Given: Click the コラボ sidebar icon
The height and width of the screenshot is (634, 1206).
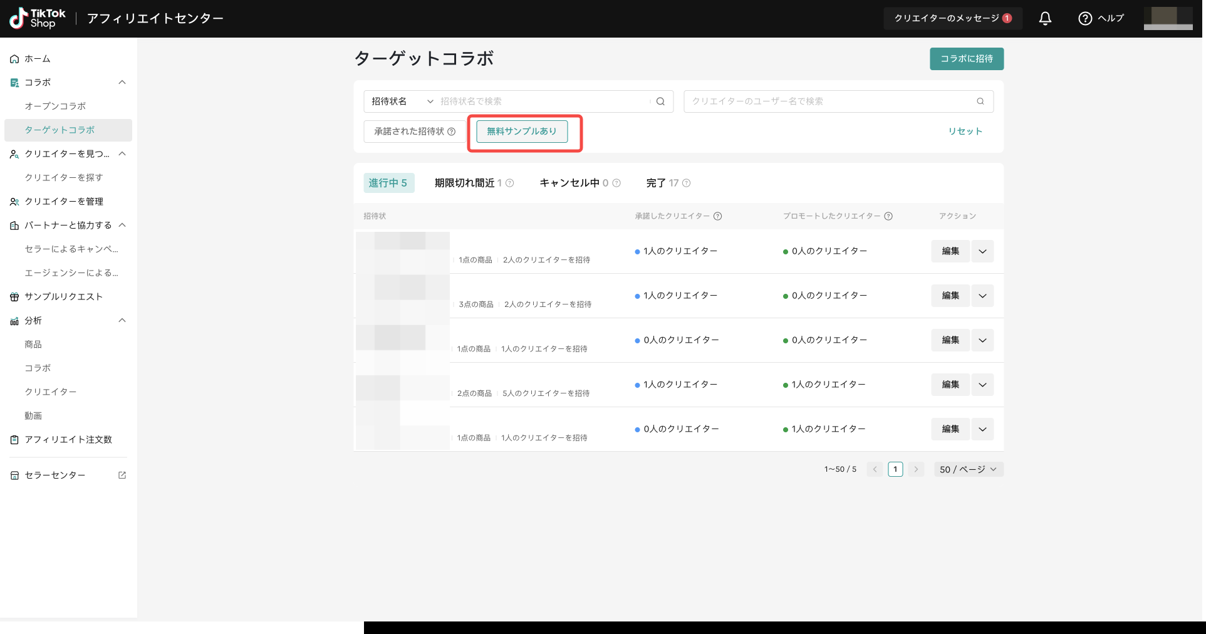Looking at the screenshot, I should [14, 83].
